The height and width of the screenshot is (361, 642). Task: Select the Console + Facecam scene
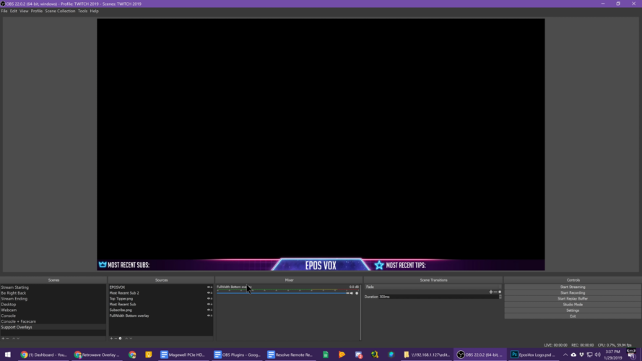tap(53, 322)
